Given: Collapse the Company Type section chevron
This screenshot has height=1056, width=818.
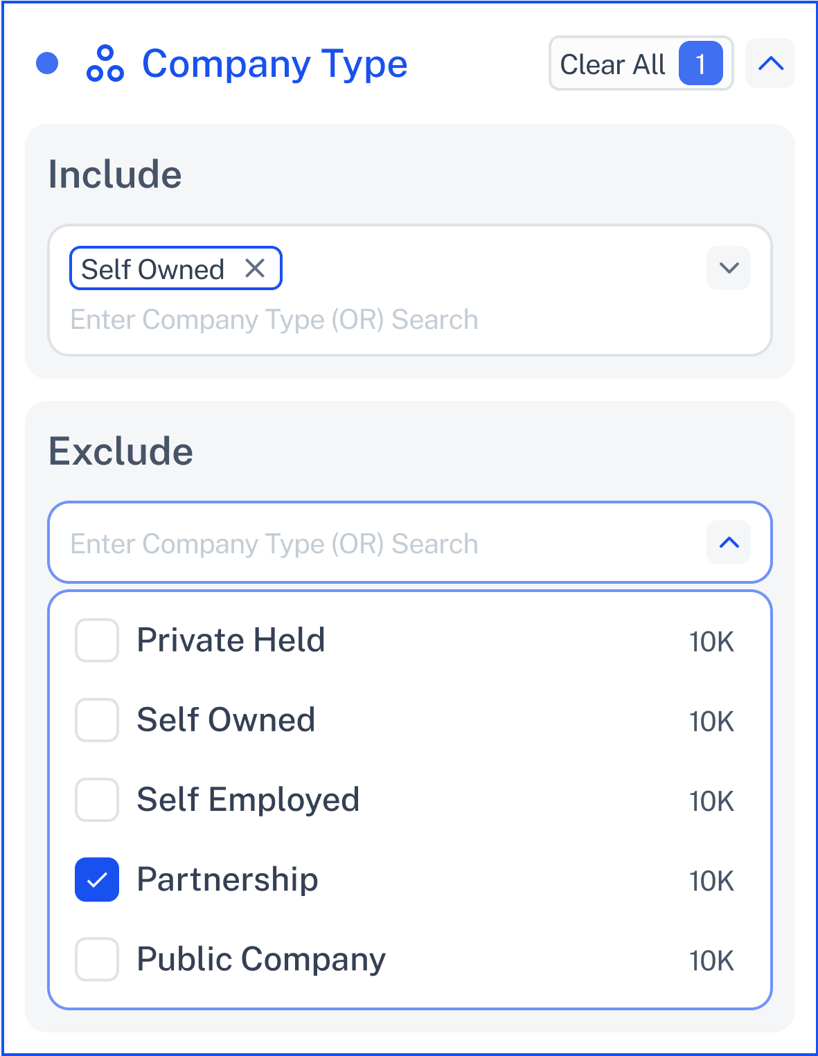Looking at the screenshot, I should [x=770, y=64].
